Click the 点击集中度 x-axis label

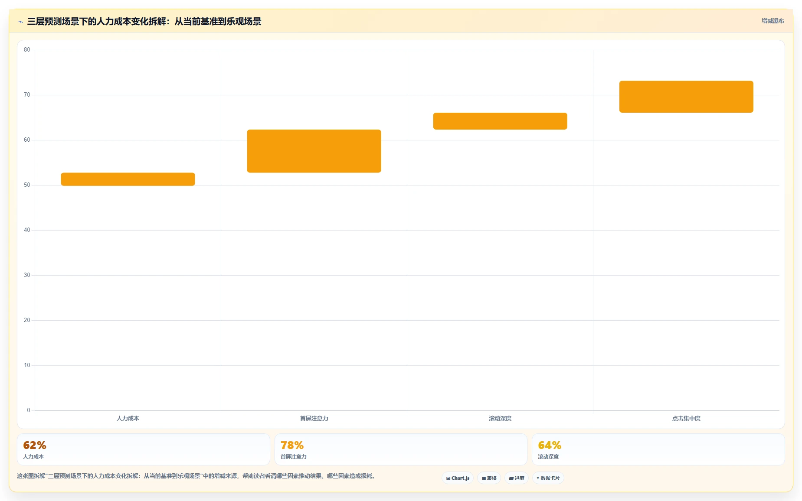click(686, 418)
